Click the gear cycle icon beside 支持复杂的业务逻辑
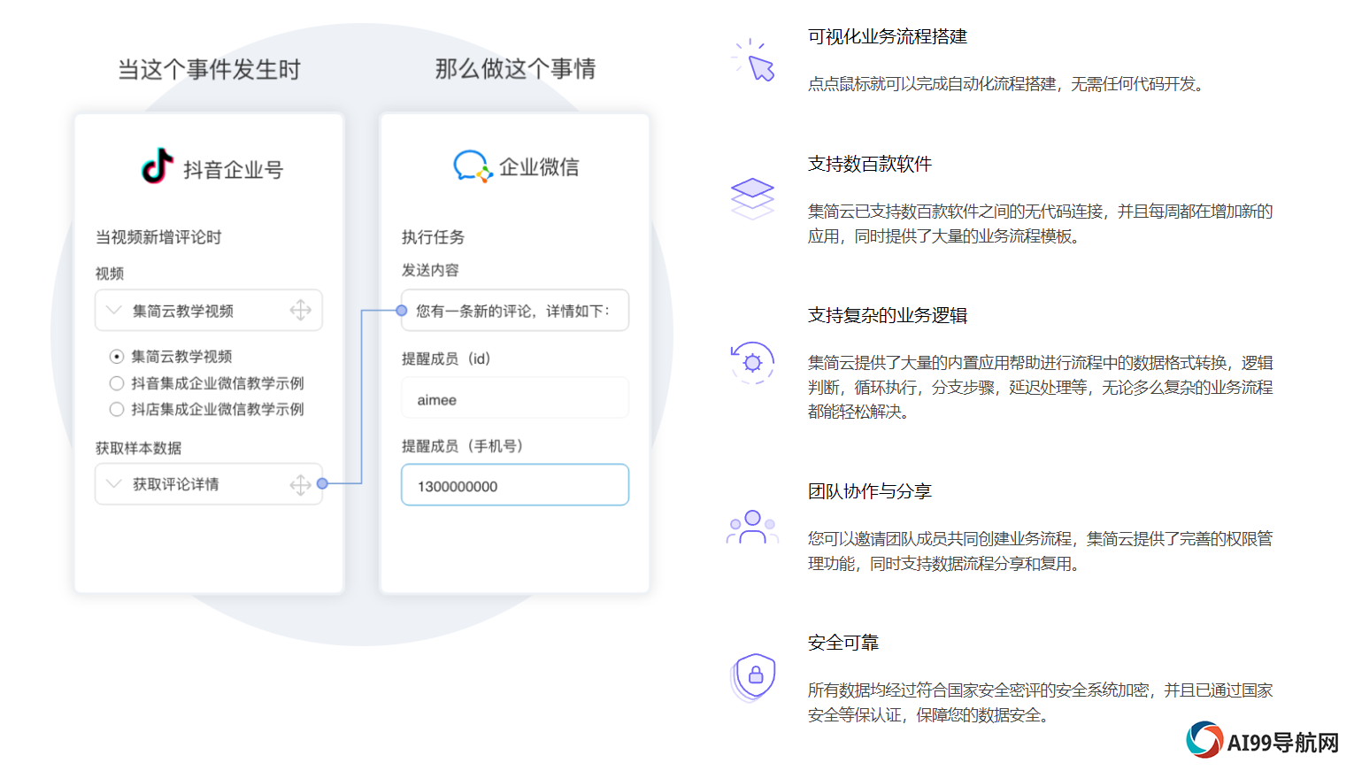The image size is (1354, 771). tap(752, 363)
